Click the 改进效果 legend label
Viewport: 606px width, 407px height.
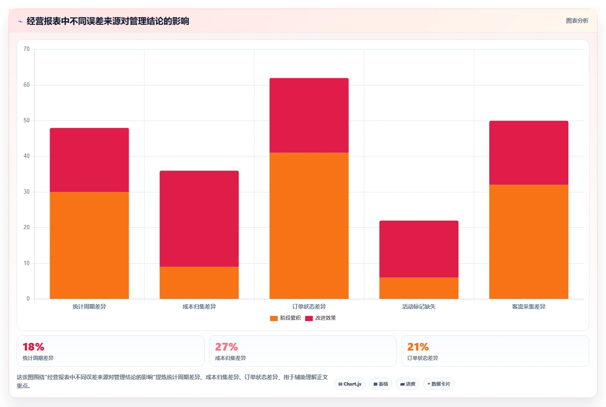325,318
